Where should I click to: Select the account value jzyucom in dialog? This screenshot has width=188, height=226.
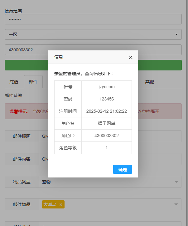[106, 87]
